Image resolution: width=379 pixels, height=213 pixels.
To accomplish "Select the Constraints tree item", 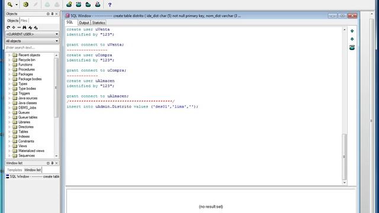I will [26, 141].
